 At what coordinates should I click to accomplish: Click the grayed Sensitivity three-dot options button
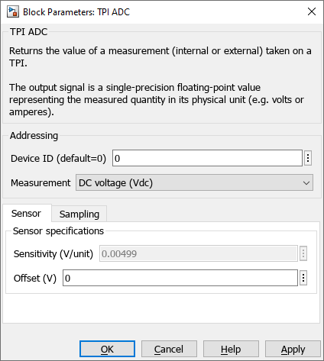303,253
